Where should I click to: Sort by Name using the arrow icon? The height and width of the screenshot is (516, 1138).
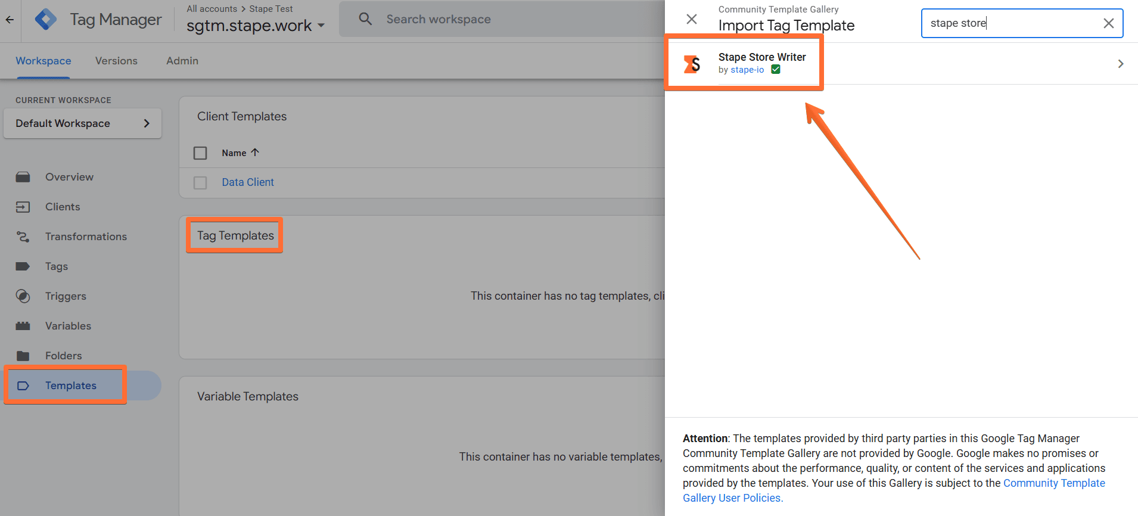coord(255,153)
